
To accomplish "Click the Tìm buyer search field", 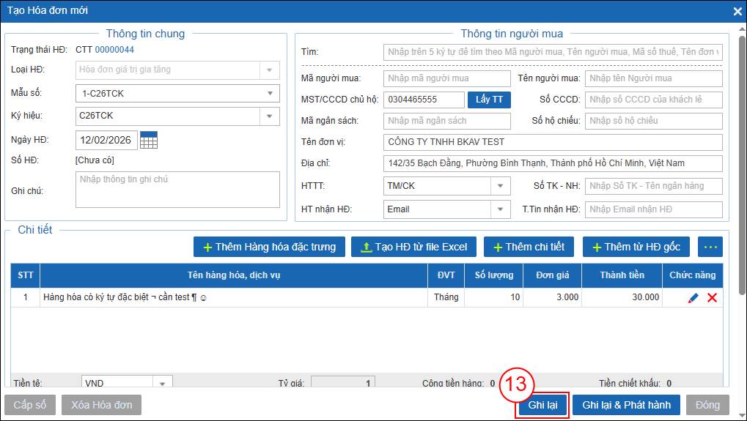I will [x=552, y=52].
